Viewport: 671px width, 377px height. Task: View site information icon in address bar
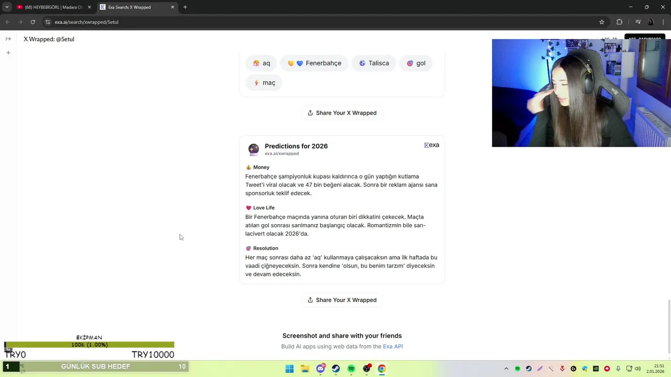[x=48, y=22]
